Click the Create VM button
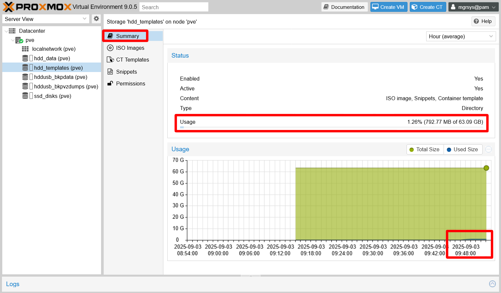 pyautogui.click(x=389, y=7)
